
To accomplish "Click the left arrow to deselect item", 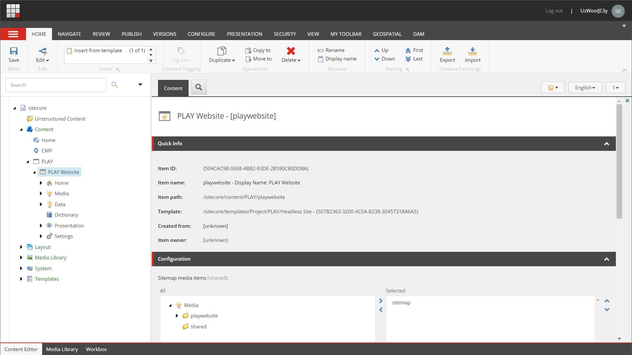I will [x=381, y=310].
